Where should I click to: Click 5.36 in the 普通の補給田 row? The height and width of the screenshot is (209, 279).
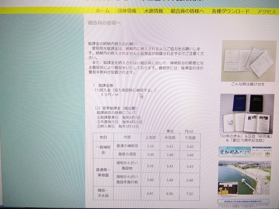click(150, 146)
